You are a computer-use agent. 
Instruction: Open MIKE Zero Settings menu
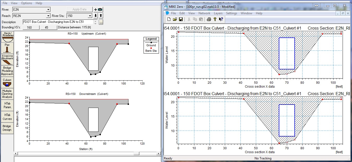[231, 13]
